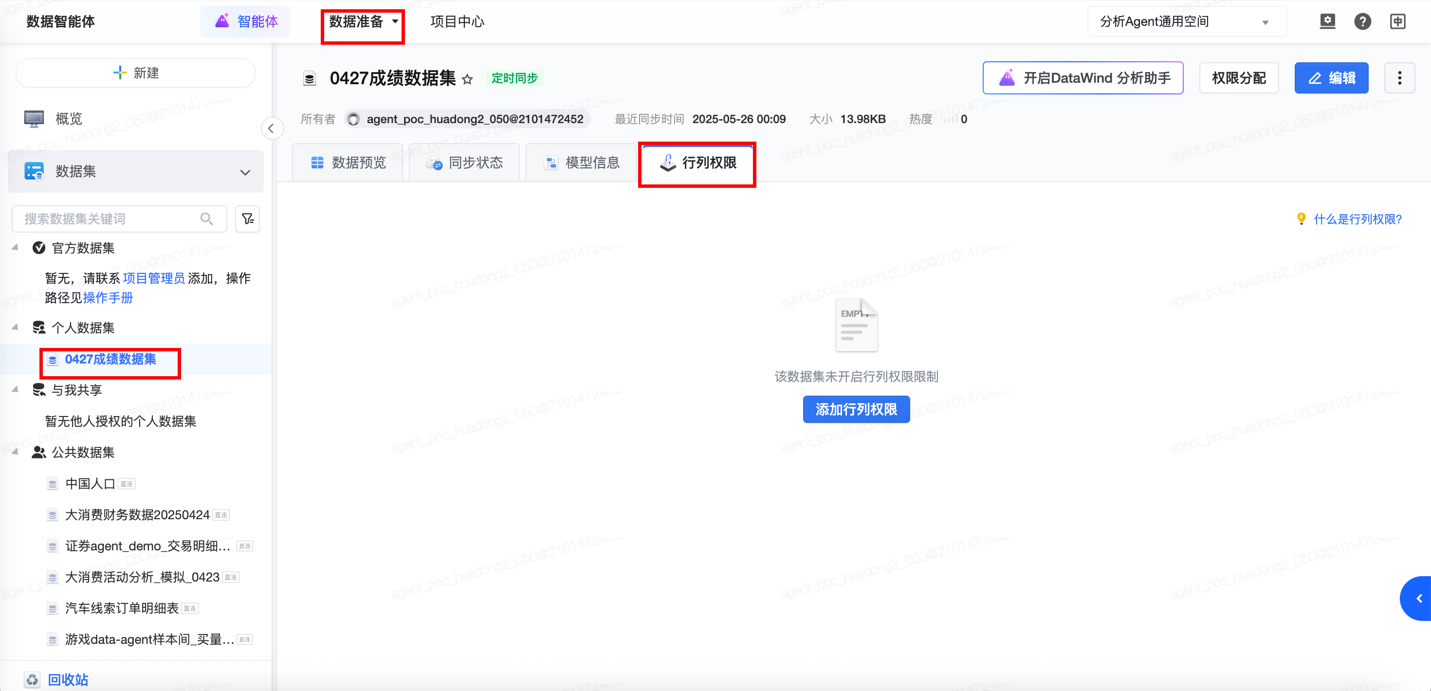Open the 中国人口 dataset
The height and width of the screenshot is (691, 1431).
pos(90,484)
